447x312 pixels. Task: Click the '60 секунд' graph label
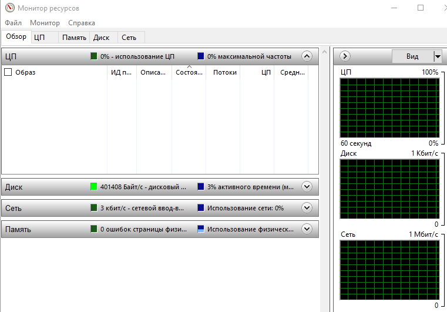pyautogui.click(x=356, y=143)
